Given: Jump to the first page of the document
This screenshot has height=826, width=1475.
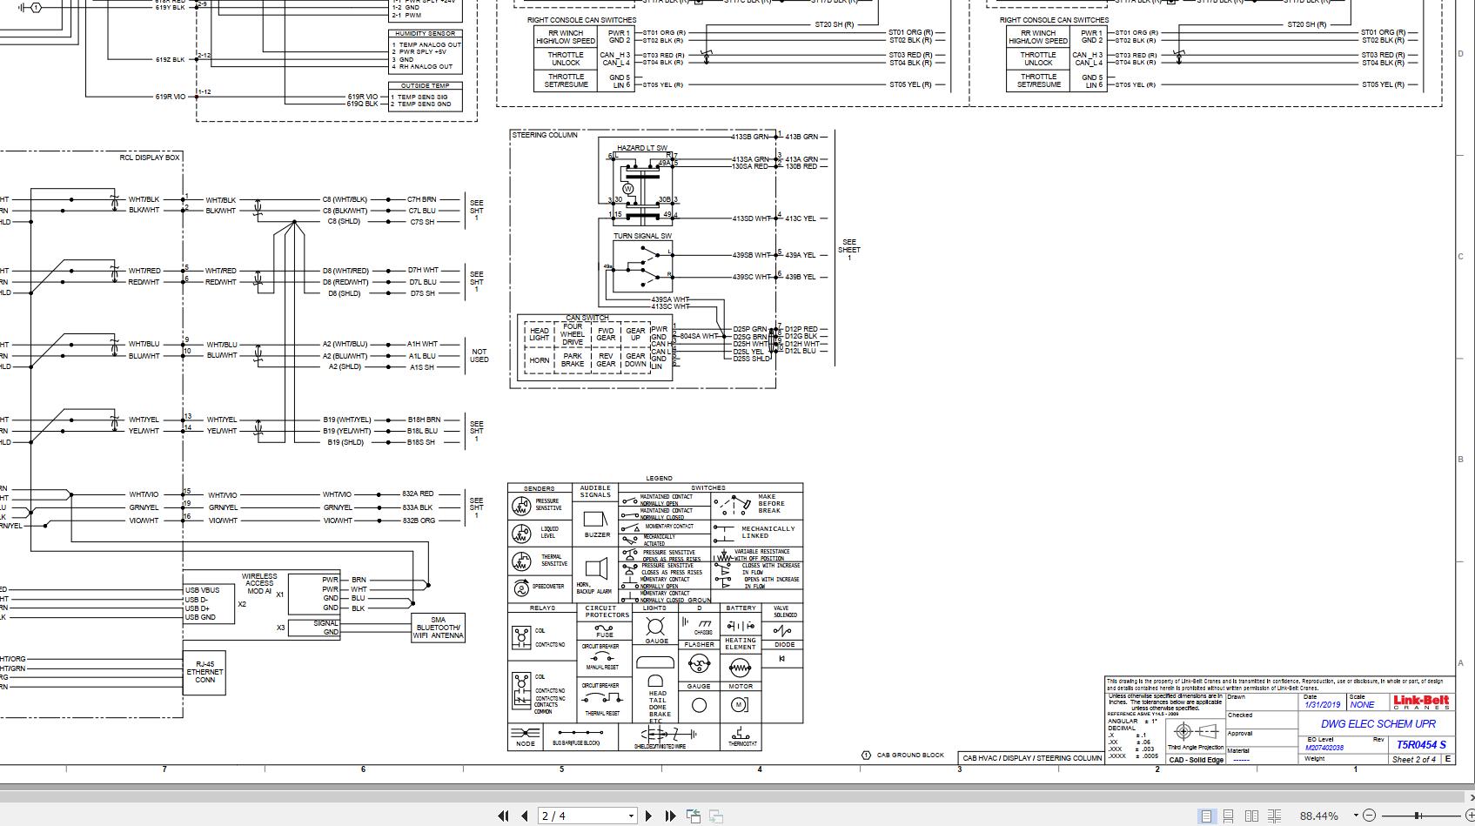Looking at the screenshot, I should 504,816.
